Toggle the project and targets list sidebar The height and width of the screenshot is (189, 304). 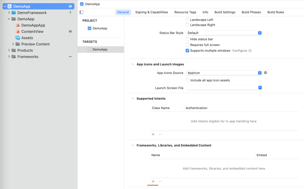(x=81, y=12)
